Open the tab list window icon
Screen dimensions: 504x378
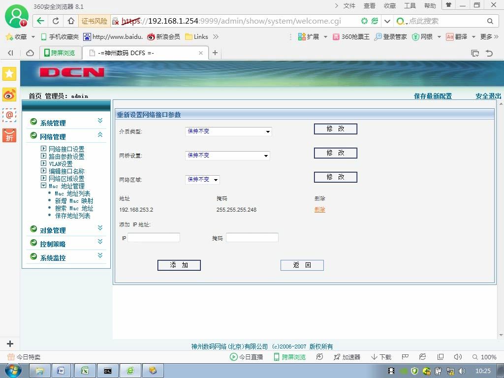(x=475, y=53)
